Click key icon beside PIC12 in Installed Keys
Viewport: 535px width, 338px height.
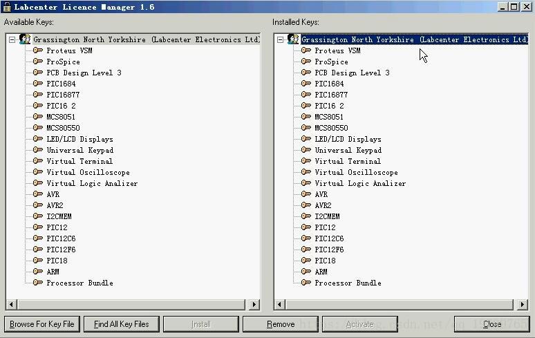tap(306, 227)
